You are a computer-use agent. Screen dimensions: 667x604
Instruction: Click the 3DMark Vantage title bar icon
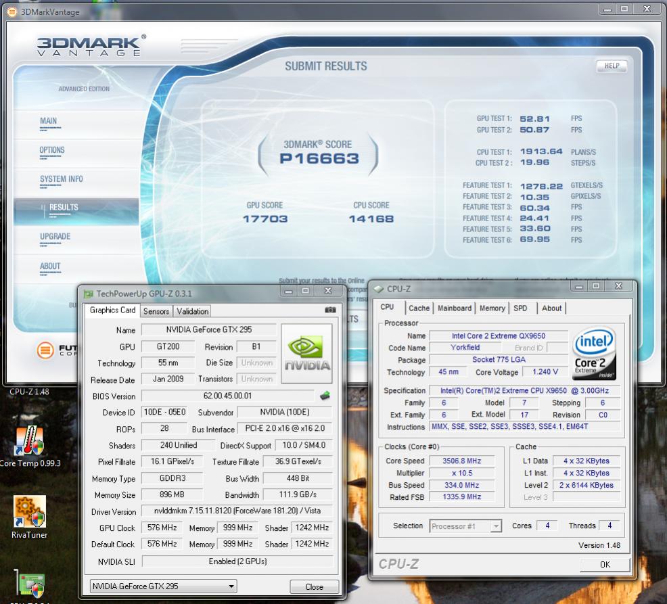point(13,12)
